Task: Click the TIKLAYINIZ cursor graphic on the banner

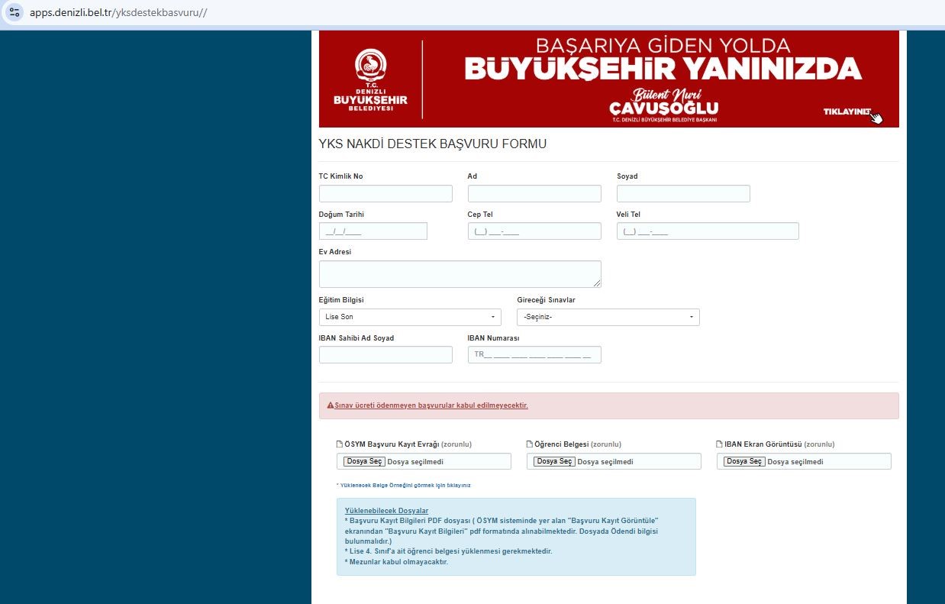Action: (x=876, y=116)
